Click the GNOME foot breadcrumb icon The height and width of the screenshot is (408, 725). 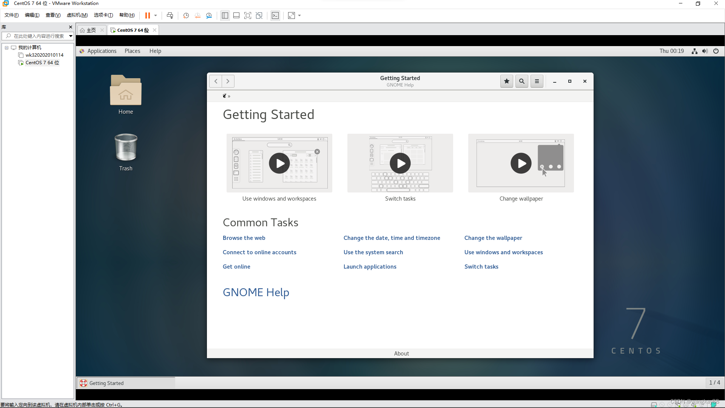tap(225, 96)
